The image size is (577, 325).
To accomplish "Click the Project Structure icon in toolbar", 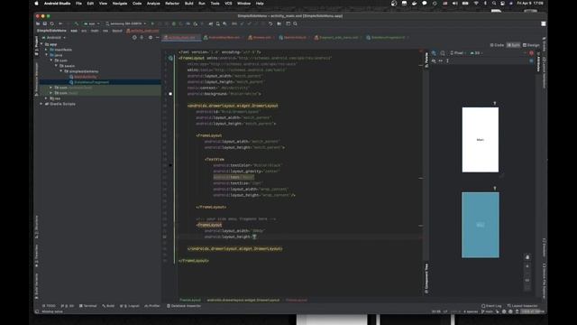I will pyautogui.click(x=279, y=23).
